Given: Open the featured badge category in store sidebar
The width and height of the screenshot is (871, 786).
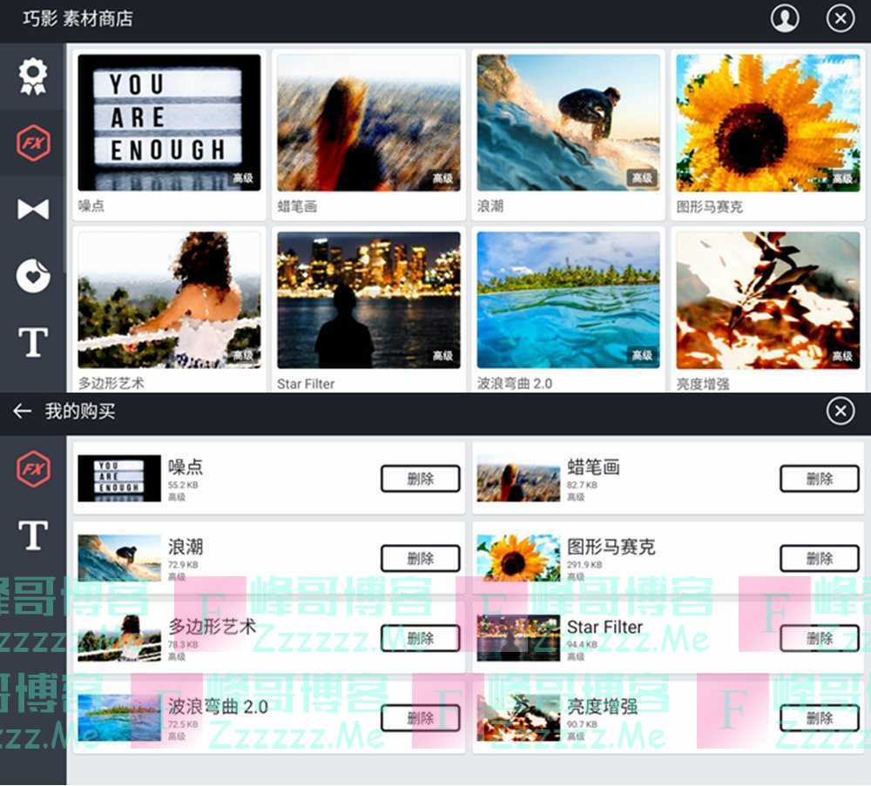Looking at the screenshot, I should [x=33, y=77].
